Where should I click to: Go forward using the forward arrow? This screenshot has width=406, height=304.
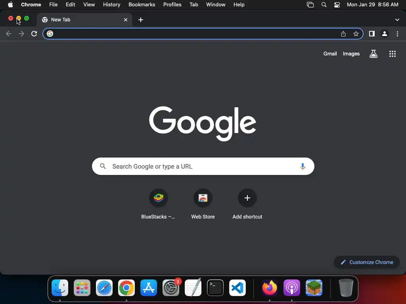pyautogui.click(x=21, y=34)
